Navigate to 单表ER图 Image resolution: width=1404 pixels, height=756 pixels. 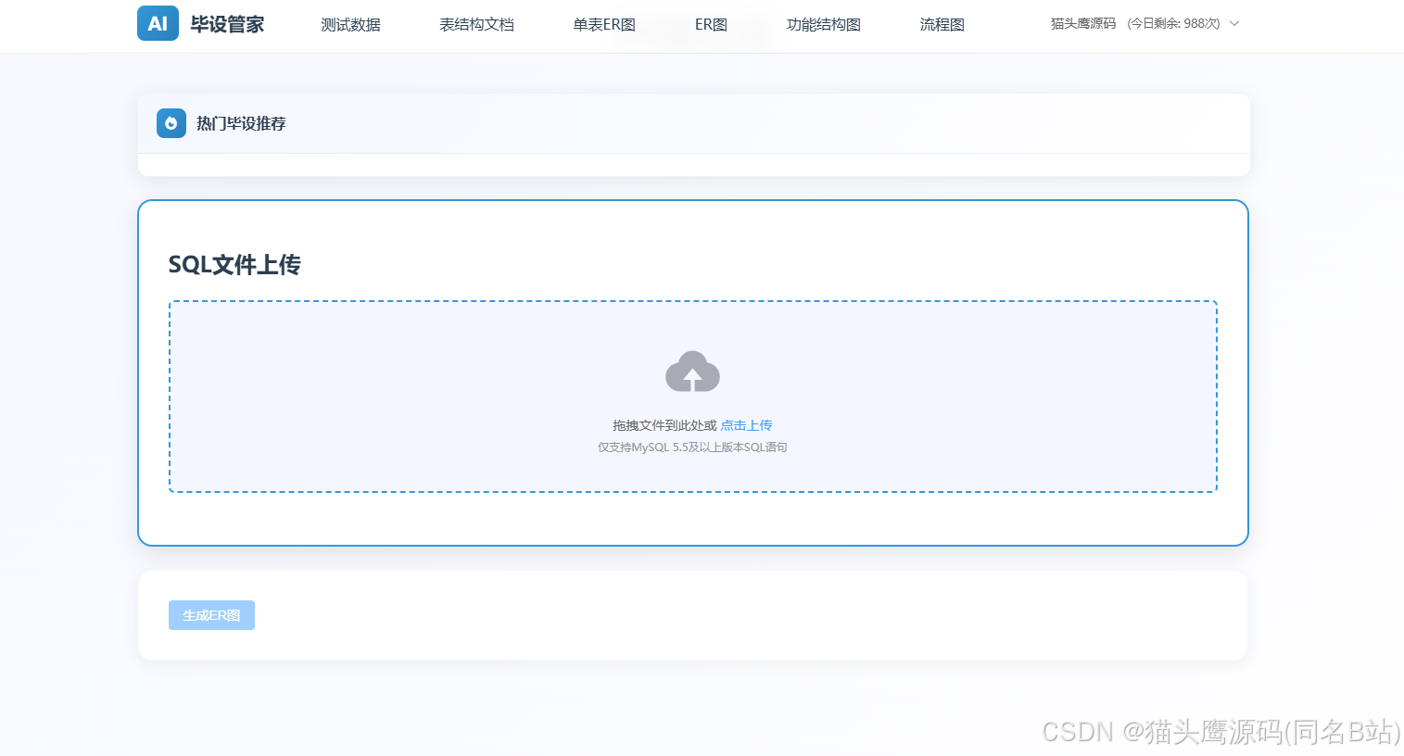coord(604,25)
